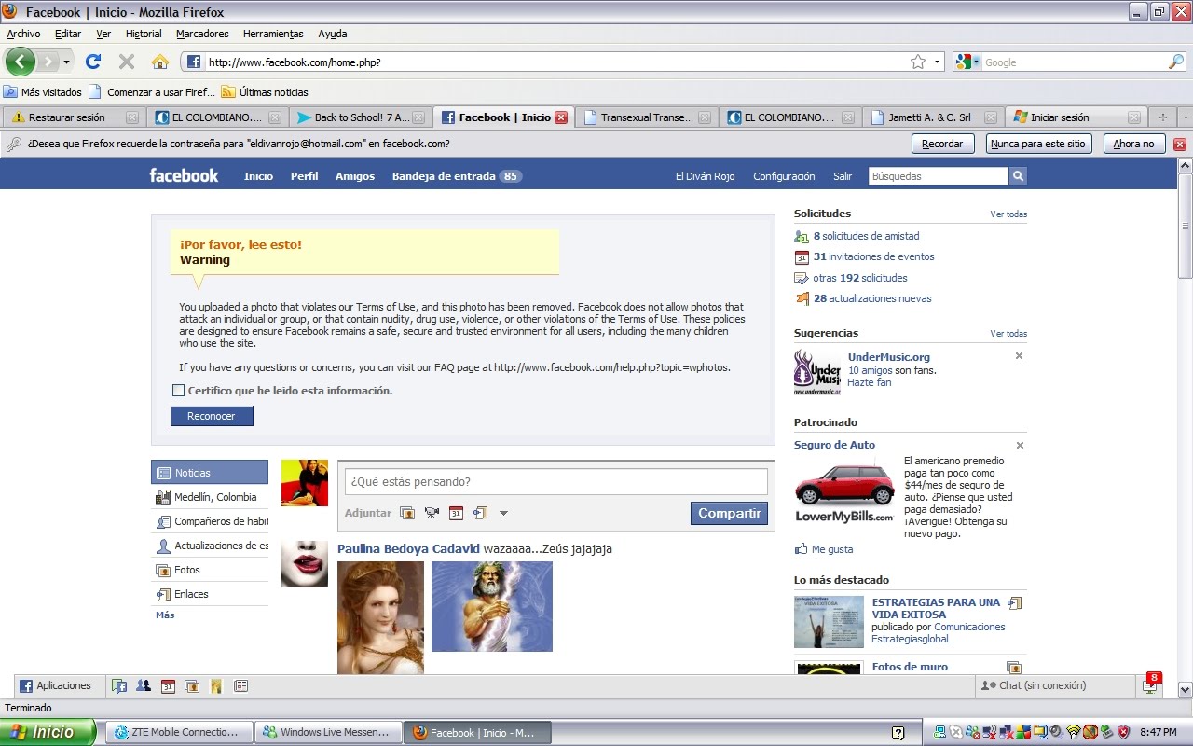Click the Firefox back arrow
Viewport: 1193px width, 746px height.
(20, 62)
